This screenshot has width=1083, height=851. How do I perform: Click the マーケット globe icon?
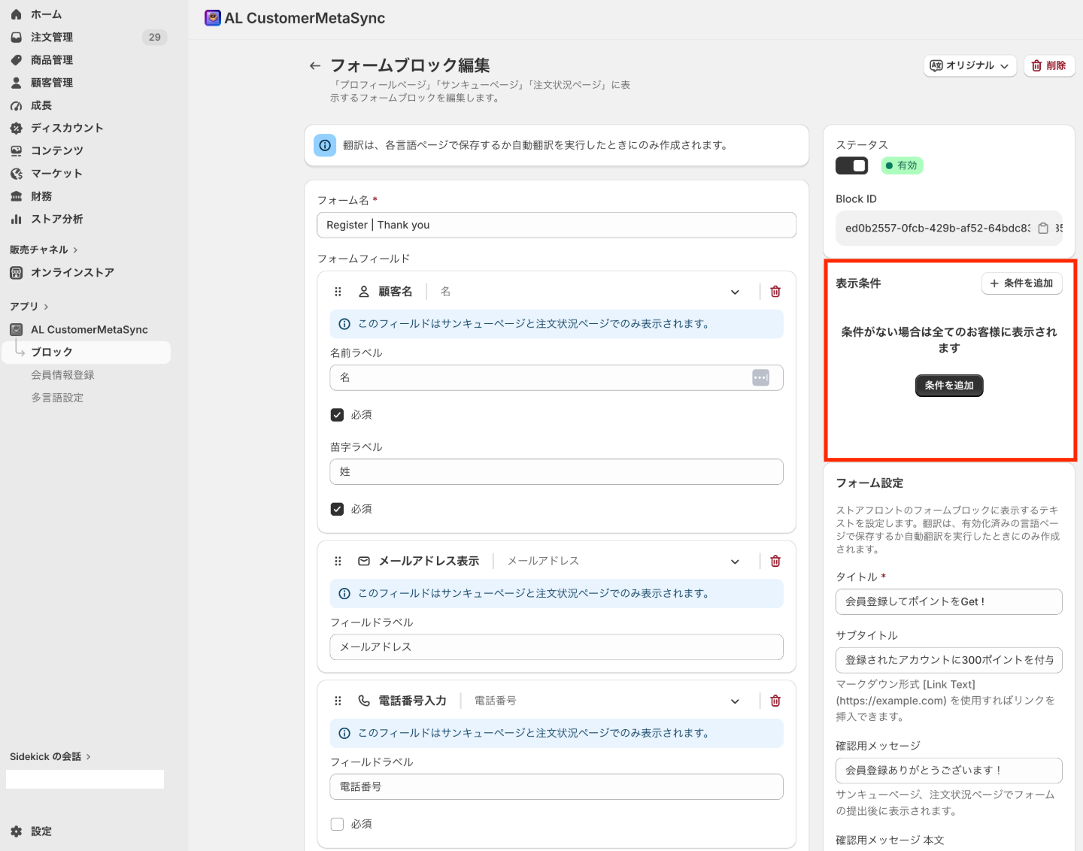[17, 174]
